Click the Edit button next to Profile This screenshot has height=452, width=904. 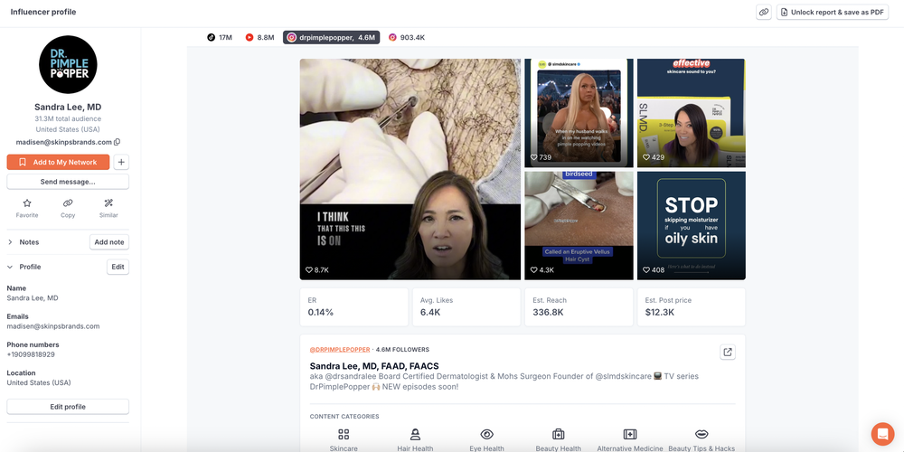click(x=118, y=267)
